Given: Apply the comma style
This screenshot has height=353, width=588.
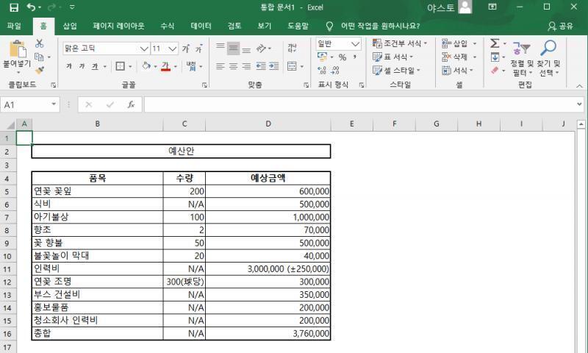Looking at the screenshot, I should [x=354, y=57].
